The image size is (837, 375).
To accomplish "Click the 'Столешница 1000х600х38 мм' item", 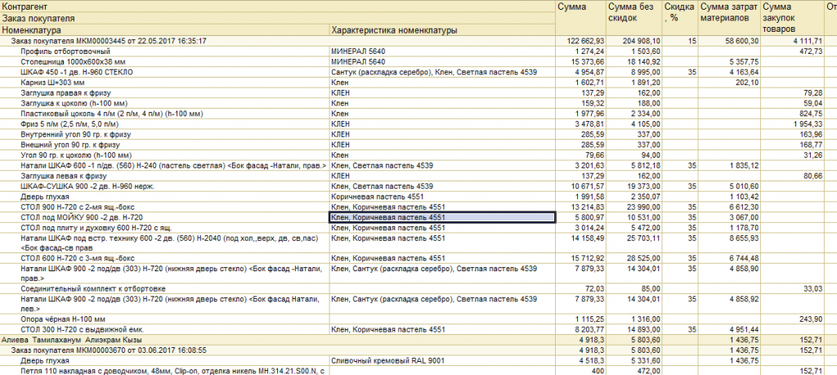I will pyautogui.click(x=71, y=62).
